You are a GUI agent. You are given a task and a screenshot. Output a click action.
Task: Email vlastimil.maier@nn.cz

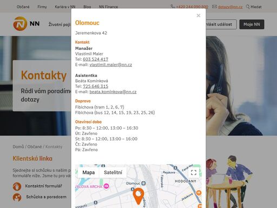click(x=111, y=64)
